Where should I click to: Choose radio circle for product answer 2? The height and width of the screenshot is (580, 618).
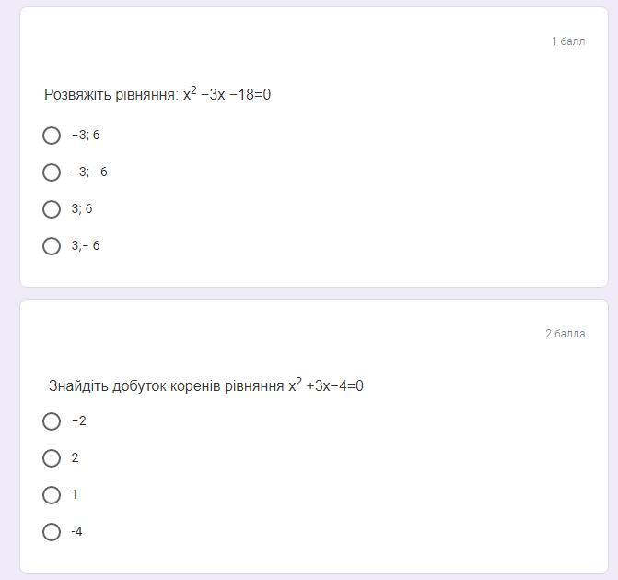(52, 458)
